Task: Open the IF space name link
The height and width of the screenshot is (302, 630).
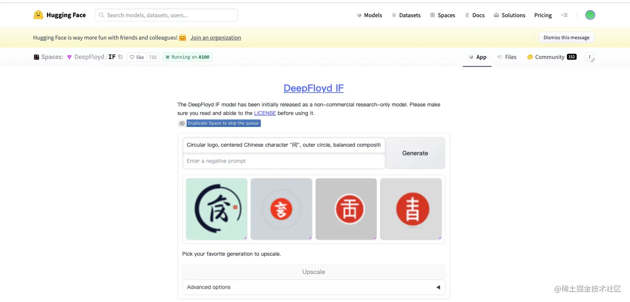Action: point(112,57)
